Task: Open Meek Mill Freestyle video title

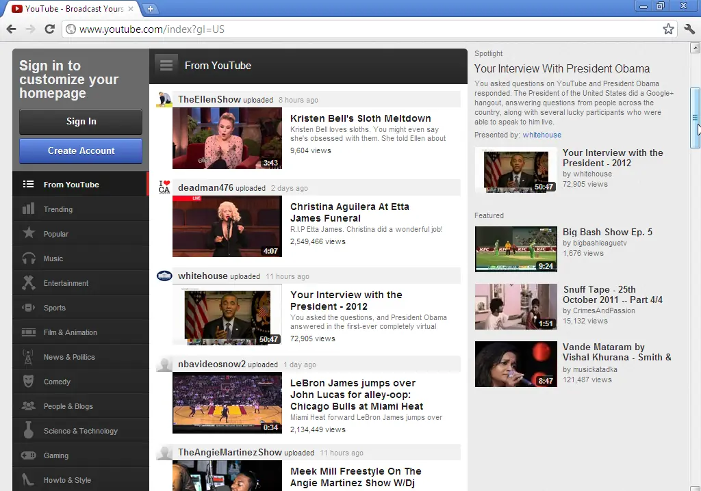Action: tap(355, 477)
